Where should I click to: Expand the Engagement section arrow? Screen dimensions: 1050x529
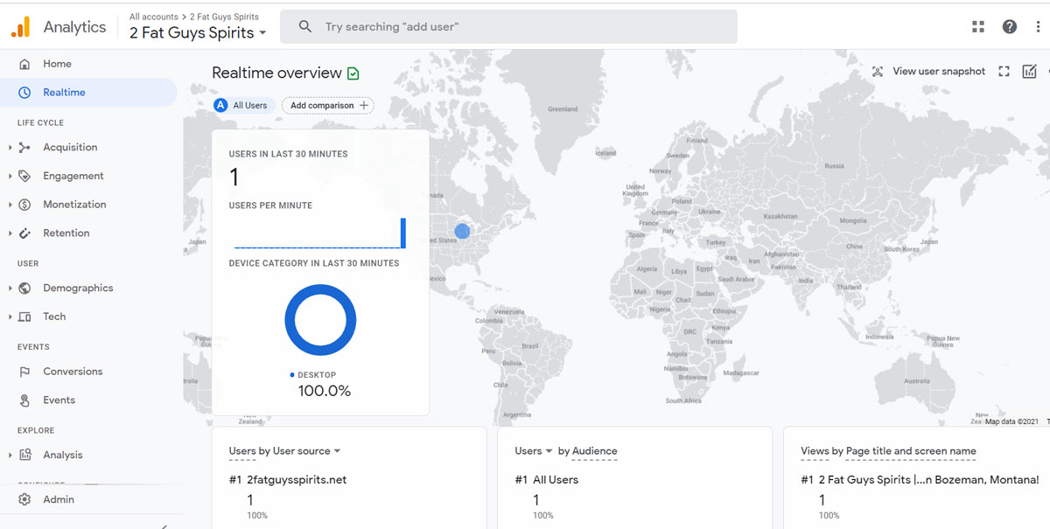click(10, 176)
